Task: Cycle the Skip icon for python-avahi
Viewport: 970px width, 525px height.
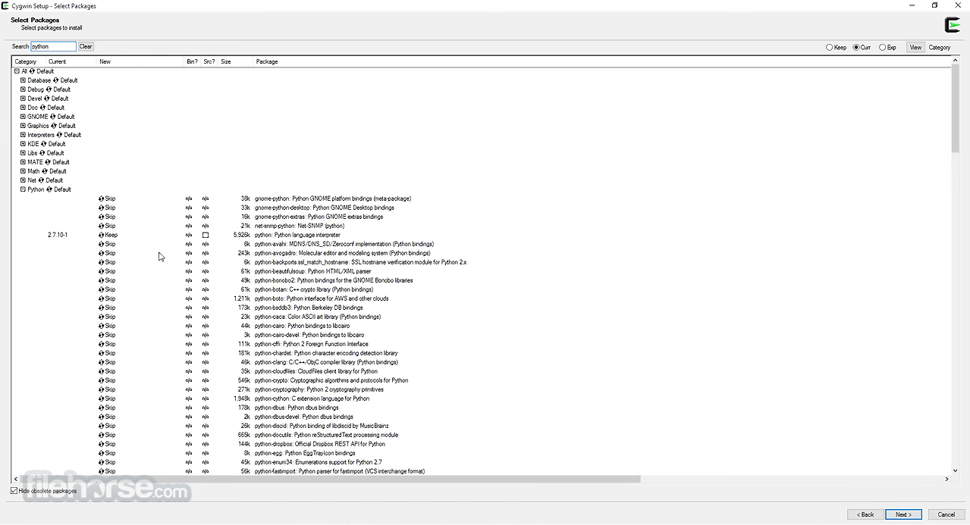Action: click(102, 244)
